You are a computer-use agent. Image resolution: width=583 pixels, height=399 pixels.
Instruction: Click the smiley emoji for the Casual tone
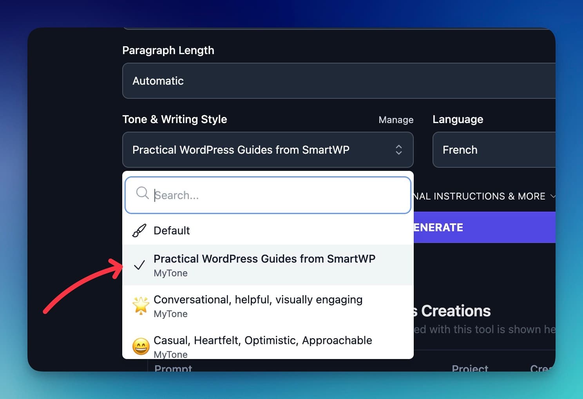pos(141,346)
